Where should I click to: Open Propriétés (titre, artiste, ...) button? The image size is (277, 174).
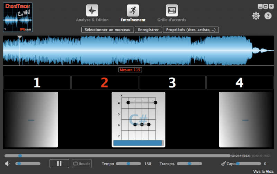click(x=191, y=30)
